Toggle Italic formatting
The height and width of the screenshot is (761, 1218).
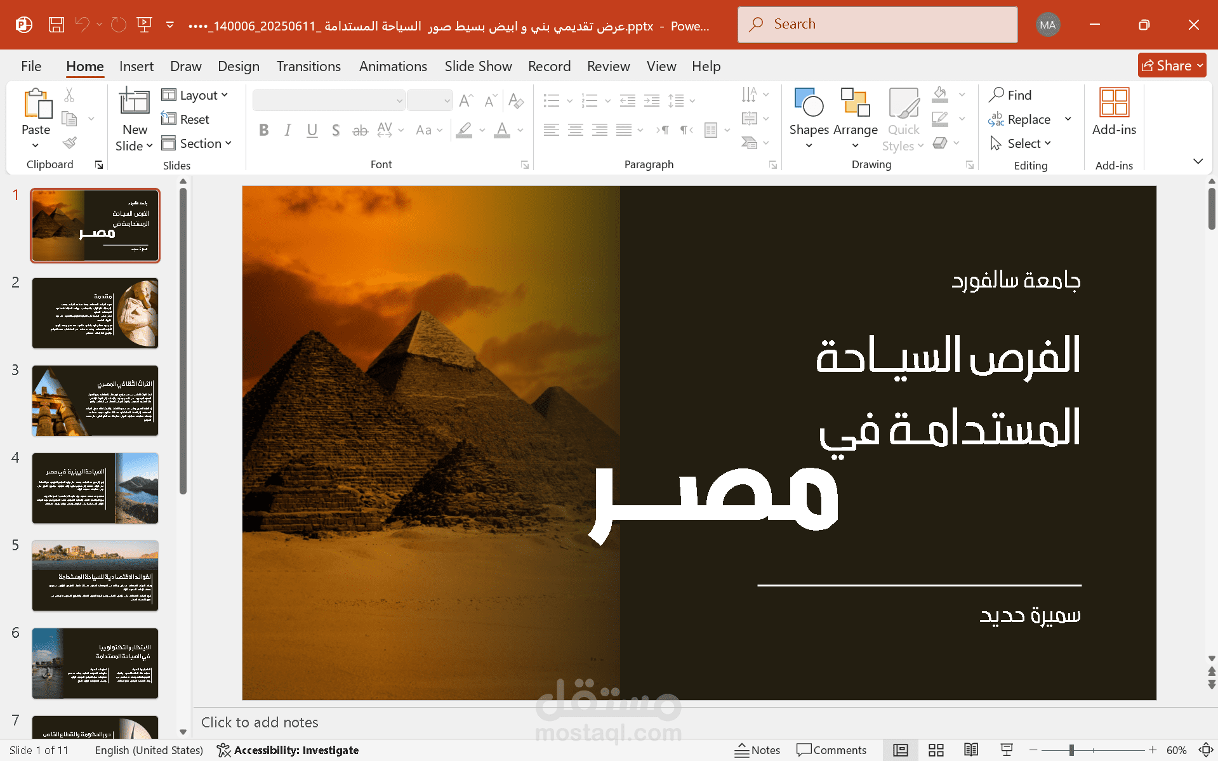(x=288, y=130)
